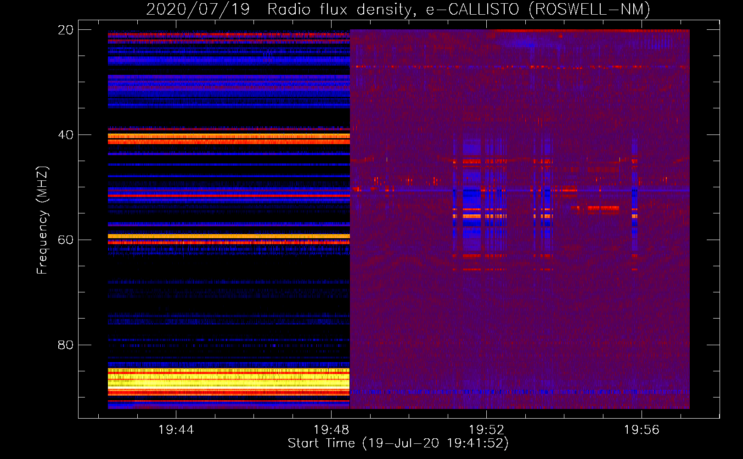Click the 20 MHz frequency label
743x459 pixels.
(65, 30)
